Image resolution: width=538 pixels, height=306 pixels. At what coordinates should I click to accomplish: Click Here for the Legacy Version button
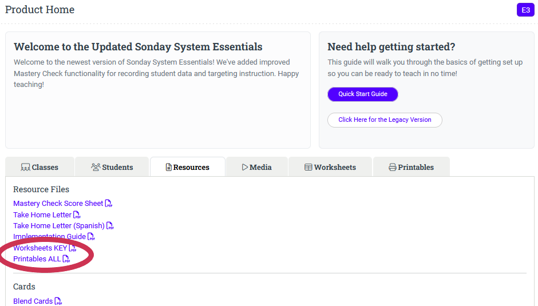385,120
